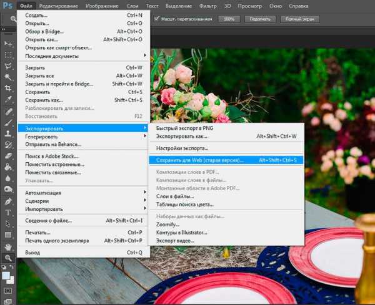This screenshot has width=375, height=305.
Task: Click the Полный экран button
Action: pos(300,19)
